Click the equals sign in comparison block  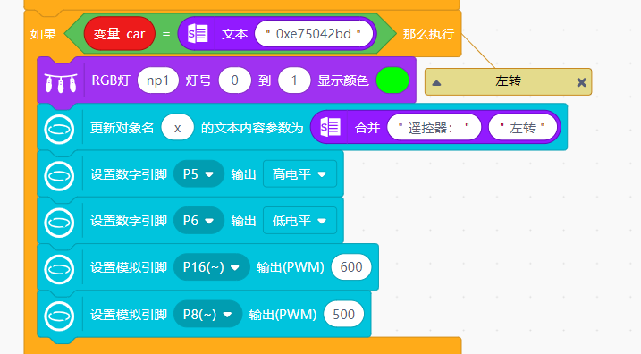(x=166, y=34)
